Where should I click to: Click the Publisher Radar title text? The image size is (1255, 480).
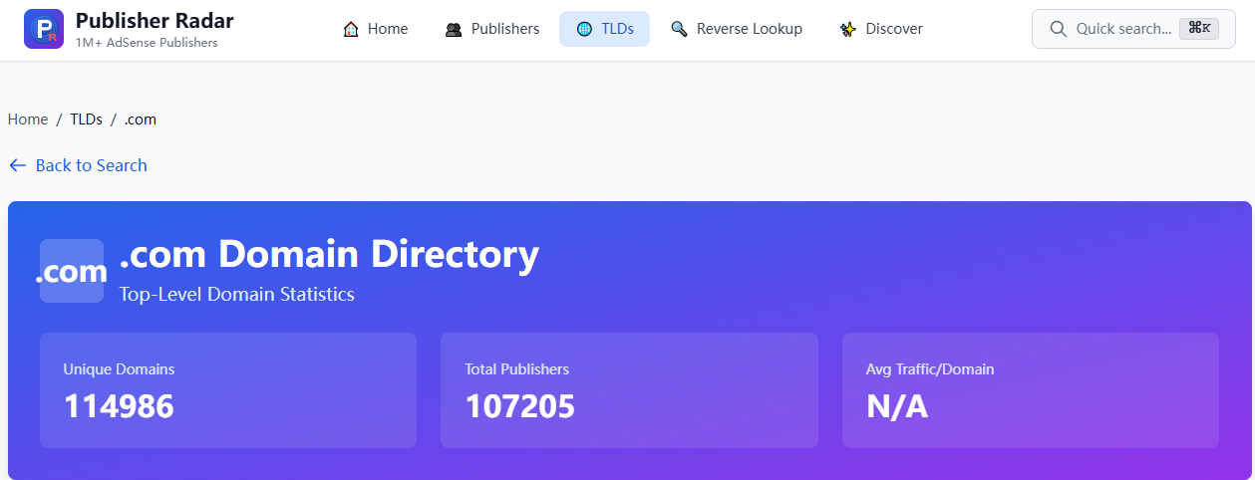coord(155,21)
